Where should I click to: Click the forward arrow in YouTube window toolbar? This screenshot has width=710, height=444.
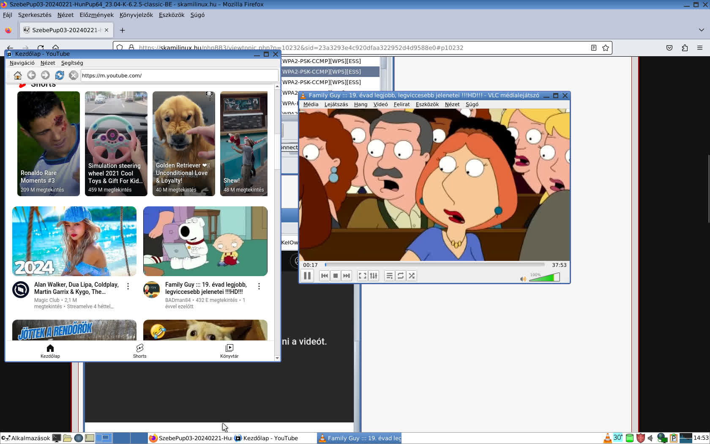[x=45, y=75]
